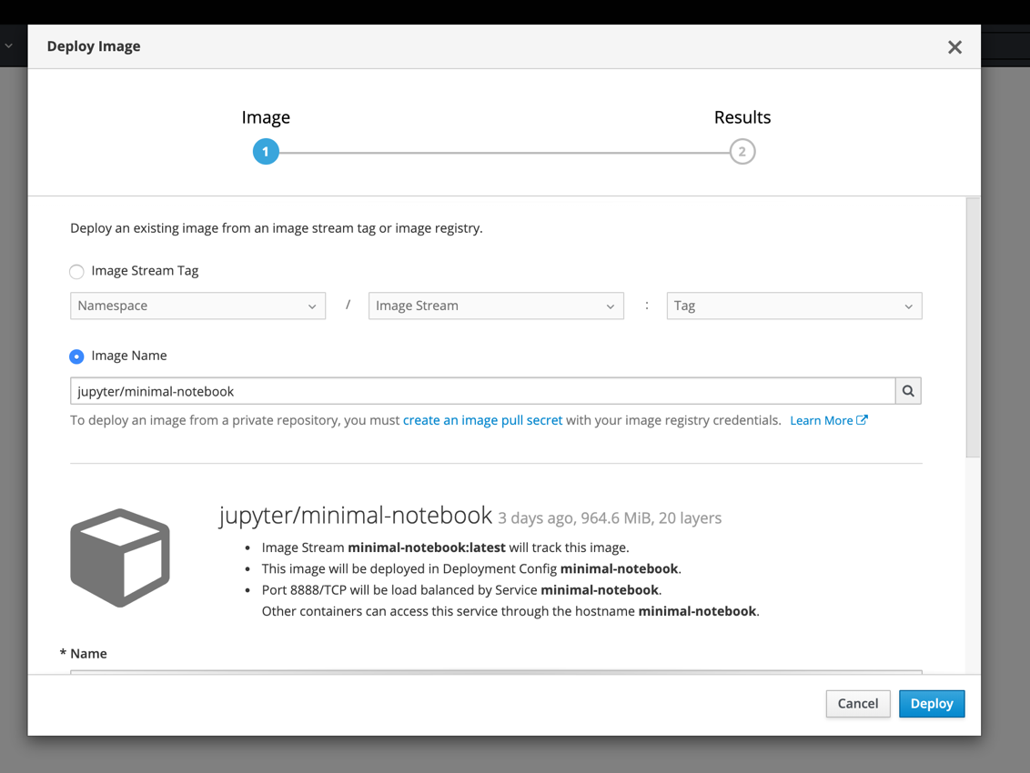Select the Image Stream Tag radio button
This screenshot has width=1030, height=773.
tap(76, 271)
